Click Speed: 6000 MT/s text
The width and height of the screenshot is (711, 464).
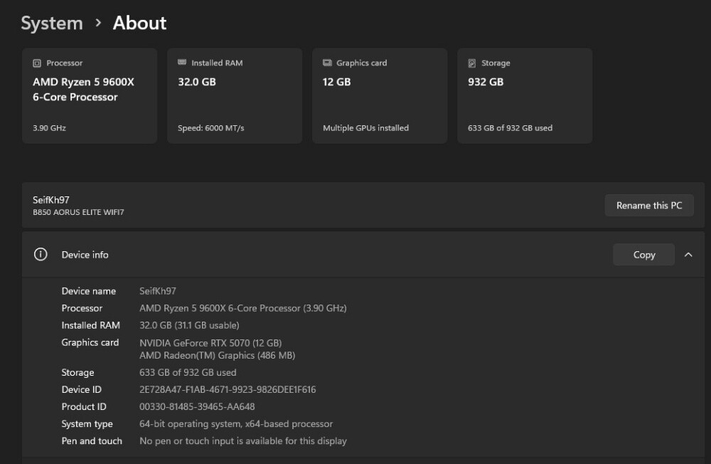211,128
